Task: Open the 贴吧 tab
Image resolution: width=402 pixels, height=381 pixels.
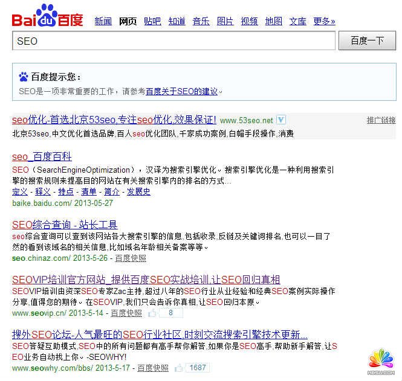Action: (x=152, y=21)
